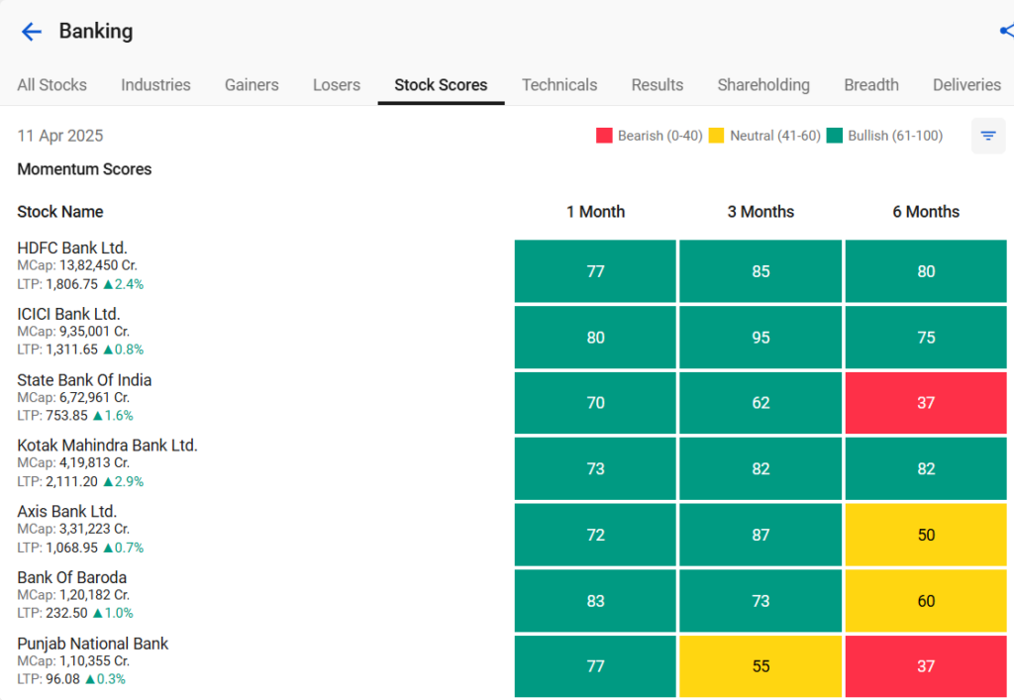Select Punjab National Bank yellow 55 cell
Screen dimensions: 1014x700
tap(760, 666)
